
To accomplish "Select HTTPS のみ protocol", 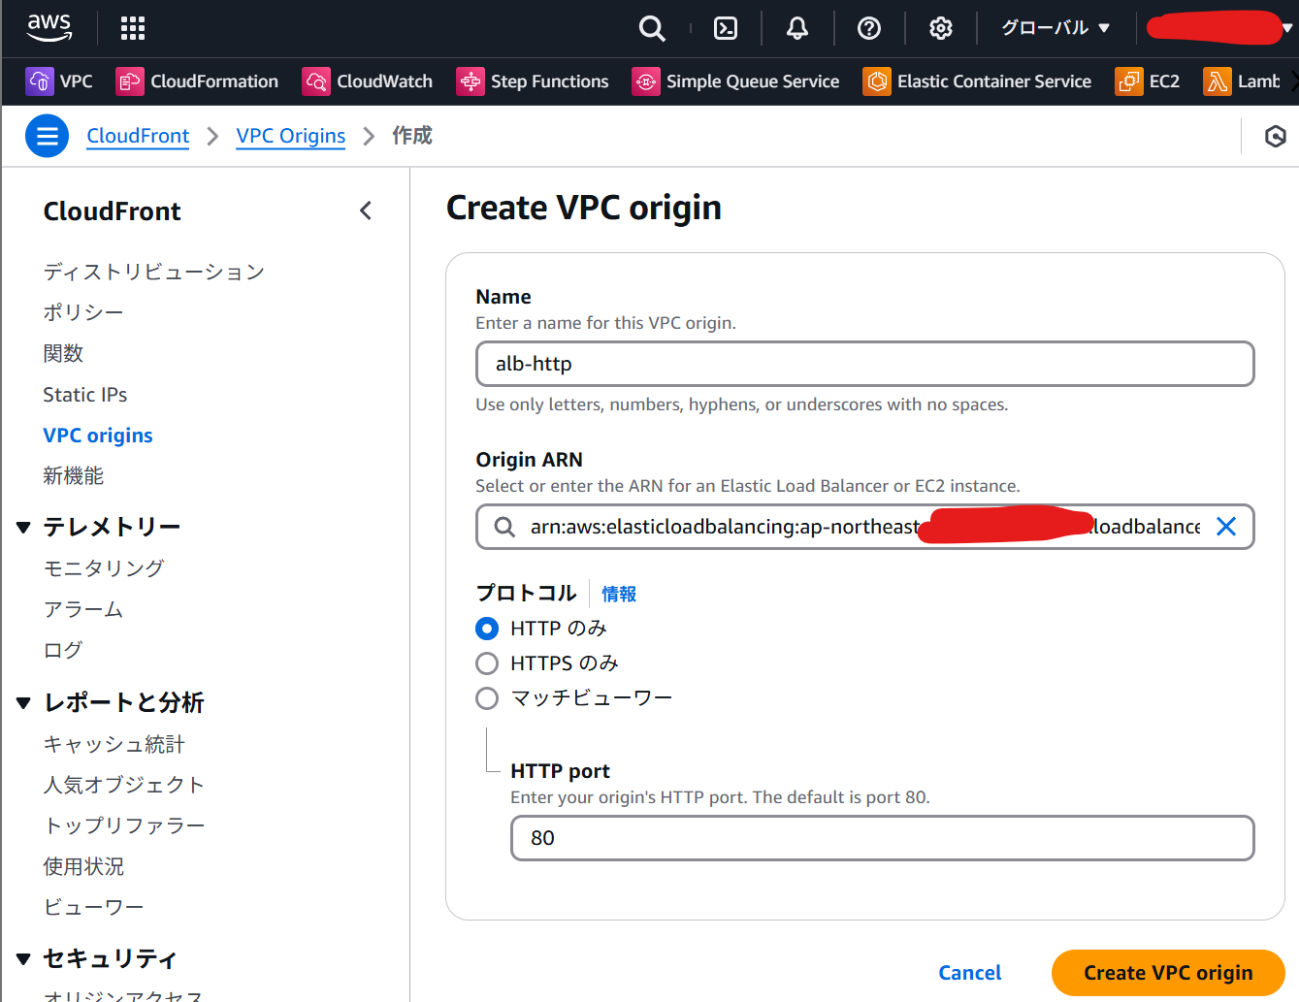I will pyautogui.click(x=487, y=663).
